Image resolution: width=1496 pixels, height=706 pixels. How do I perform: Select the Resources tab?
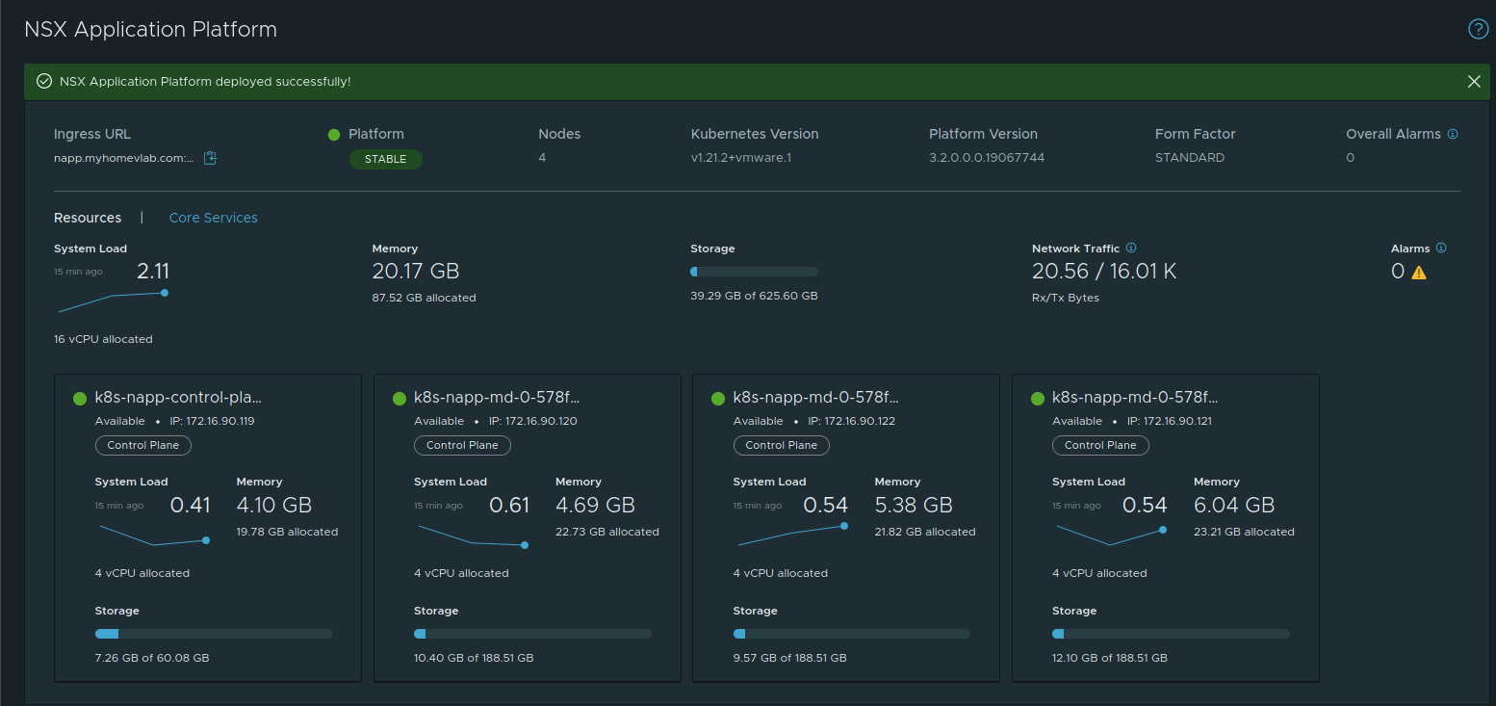88,218
